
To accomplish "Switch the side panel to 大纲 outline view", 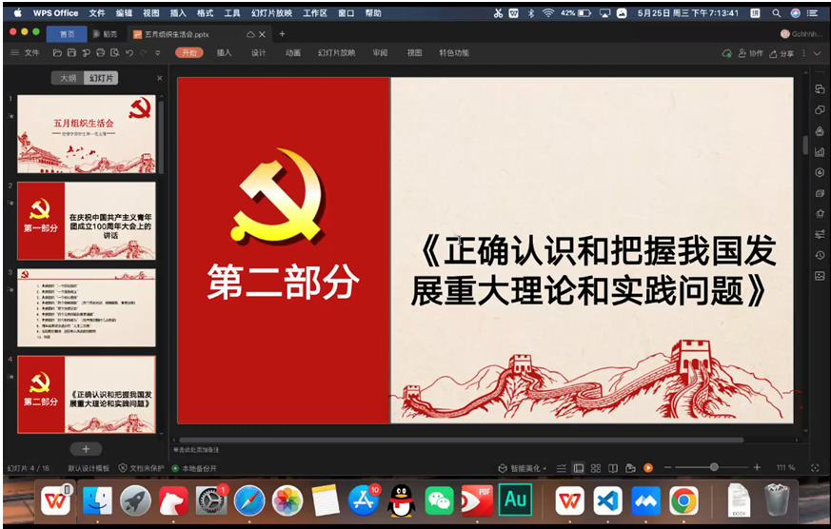I will click(x=68, y=78).
